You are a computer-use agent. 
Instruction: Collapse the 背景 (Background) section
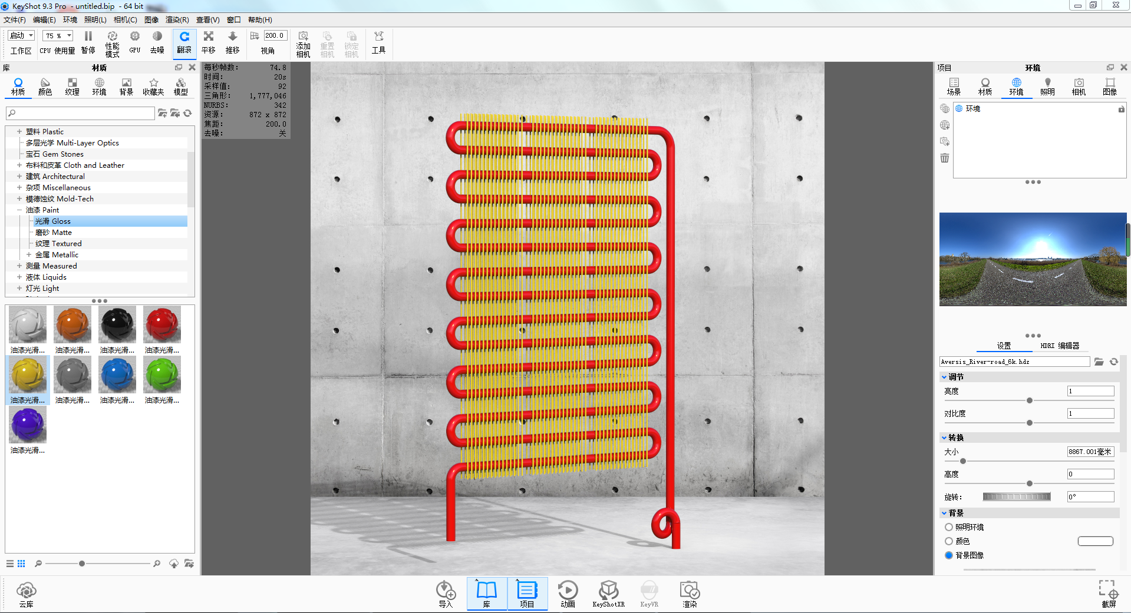click(x=944, y=513)
